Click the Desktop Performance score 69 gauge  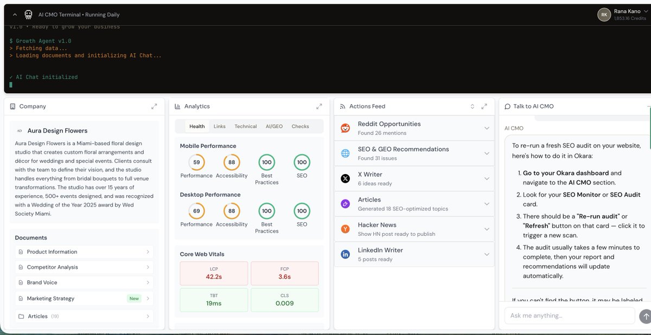[x=196, y=211]
